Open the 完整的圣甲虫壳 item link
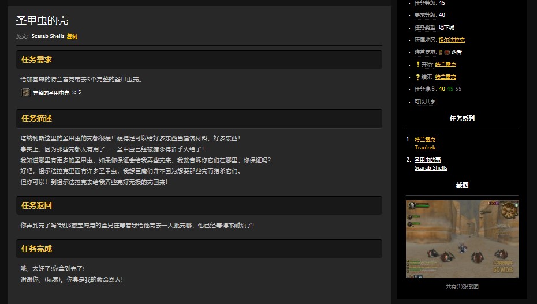The image size is (537, 304). (x=51, y=93)
